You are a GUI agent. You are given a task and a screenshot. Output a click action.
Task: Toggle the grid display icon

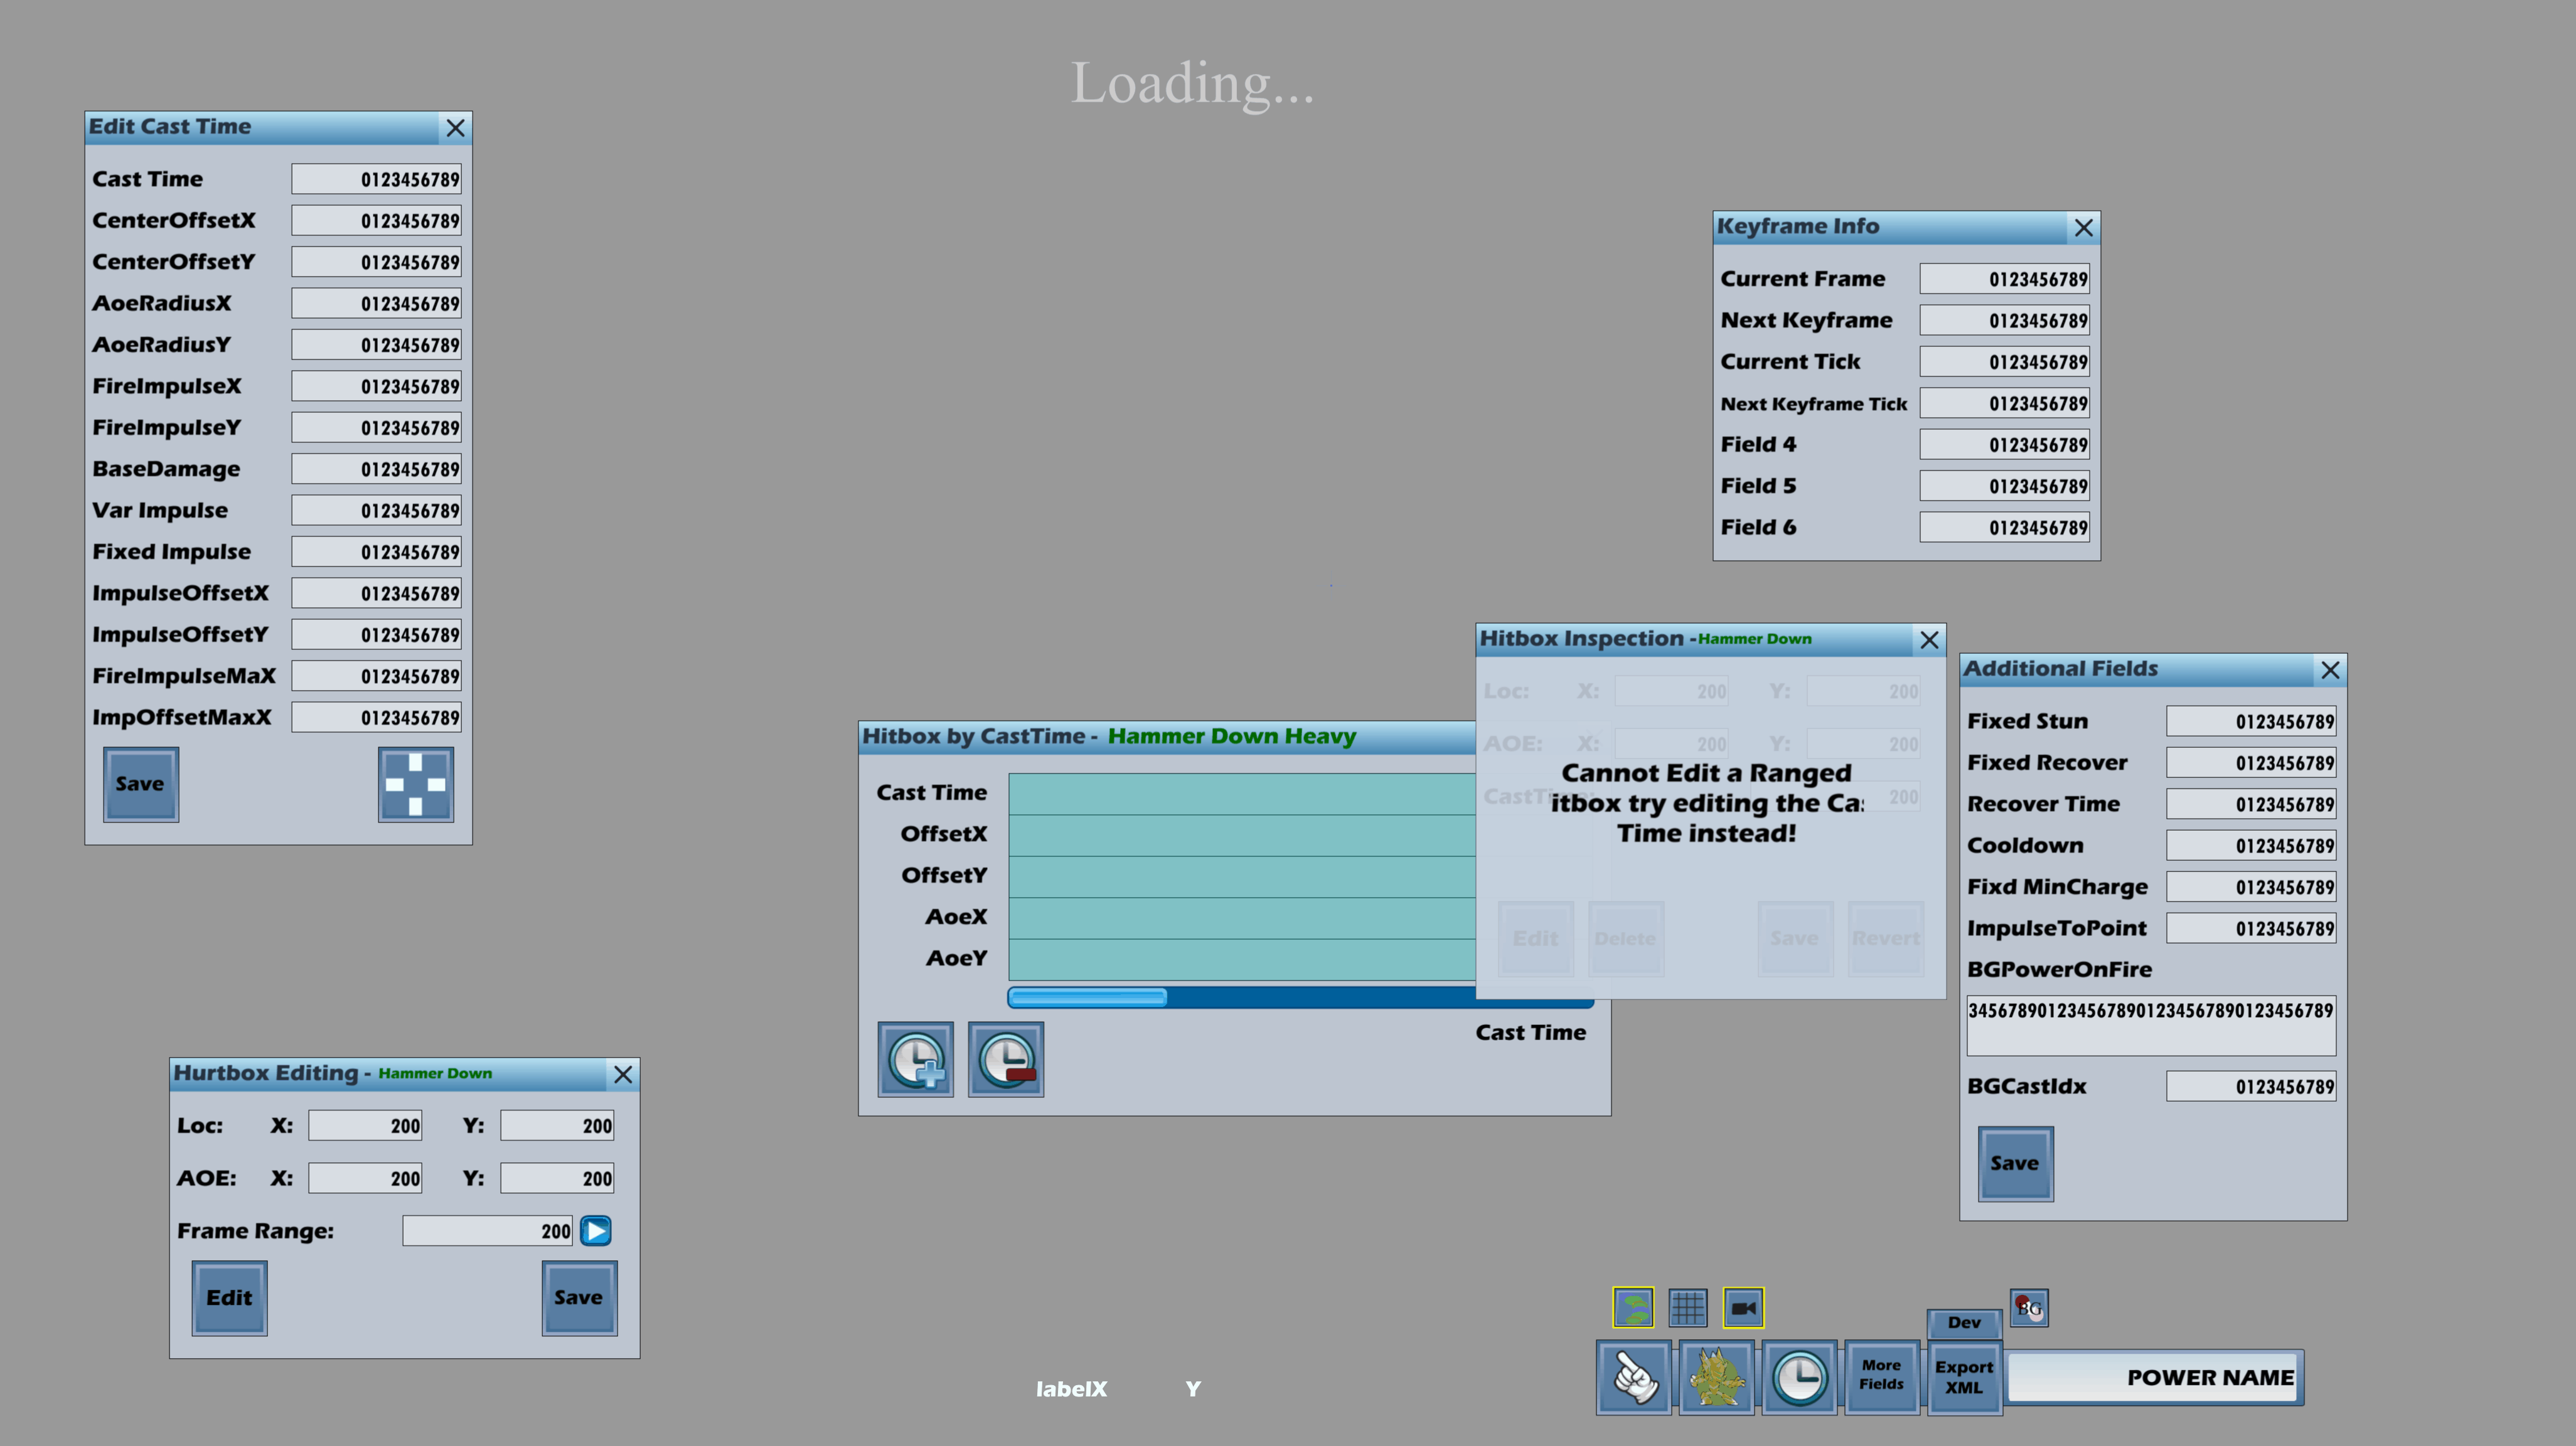[x=1688, y=1307]
